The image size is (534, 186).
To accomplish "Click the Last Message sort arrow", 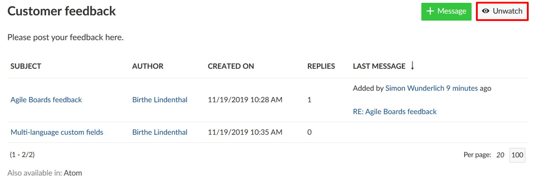I will [412, 66].
